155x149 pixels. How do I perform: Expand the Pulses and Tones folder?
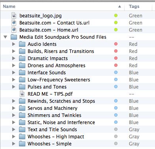click(x=14, y=87)
